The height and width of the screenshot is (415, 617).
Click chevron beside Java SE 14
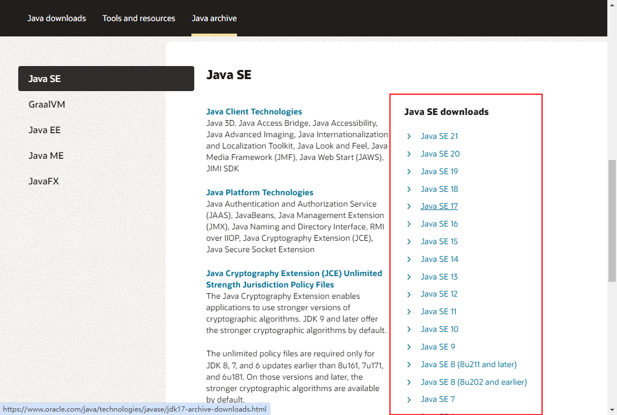point(409,259)
